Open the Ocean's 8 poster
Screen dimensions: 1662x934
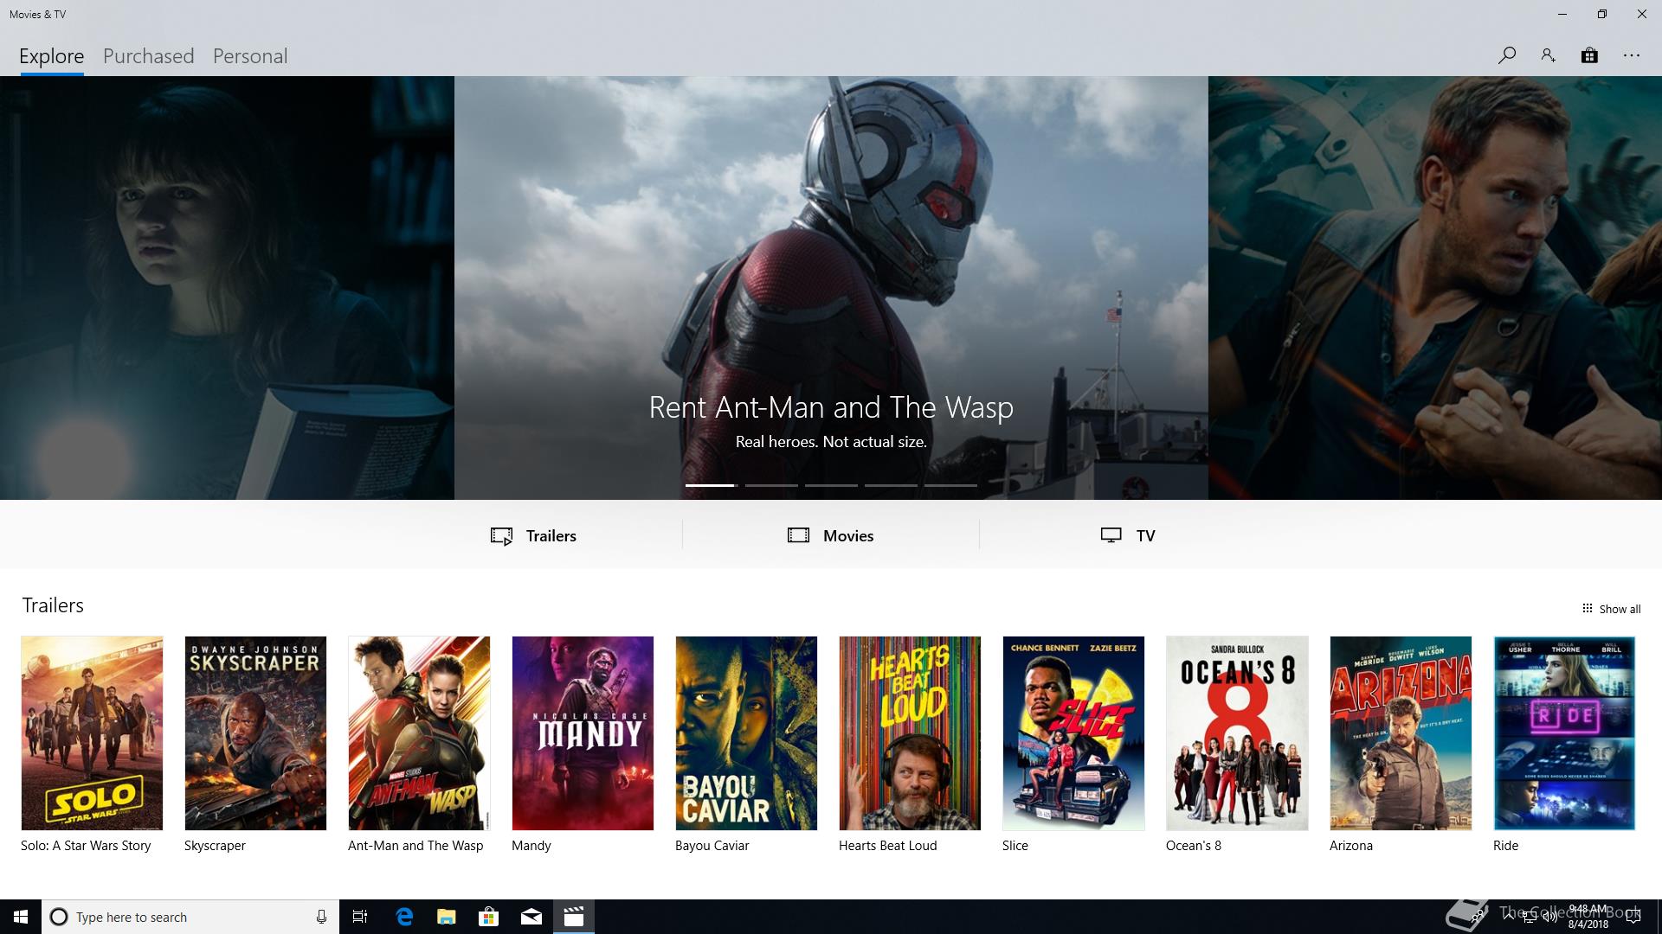(x=1237, y=733)
